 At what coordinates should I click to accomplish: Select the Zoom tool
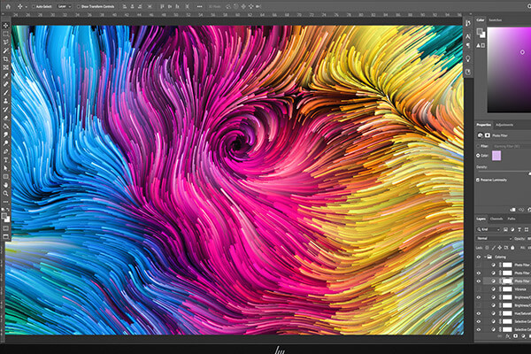[6, 194]
